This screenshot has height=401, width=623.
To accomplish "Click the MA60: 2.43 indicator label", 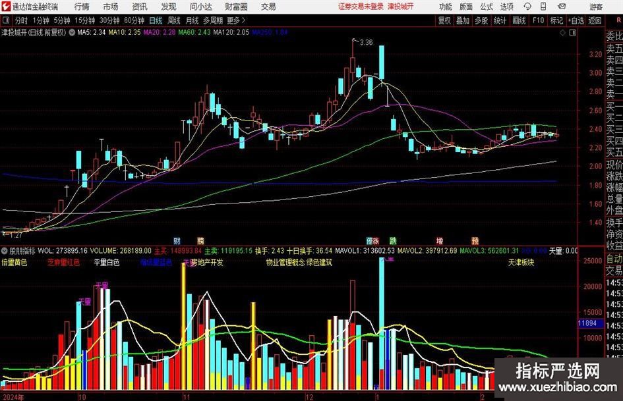I will 194,32.
